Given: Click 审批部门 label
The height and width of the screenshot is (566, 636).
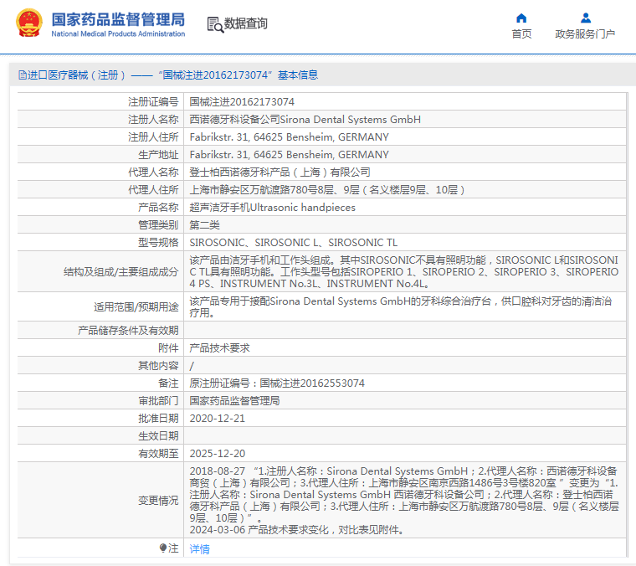Looking at the screenshot, I should [158, 400].
